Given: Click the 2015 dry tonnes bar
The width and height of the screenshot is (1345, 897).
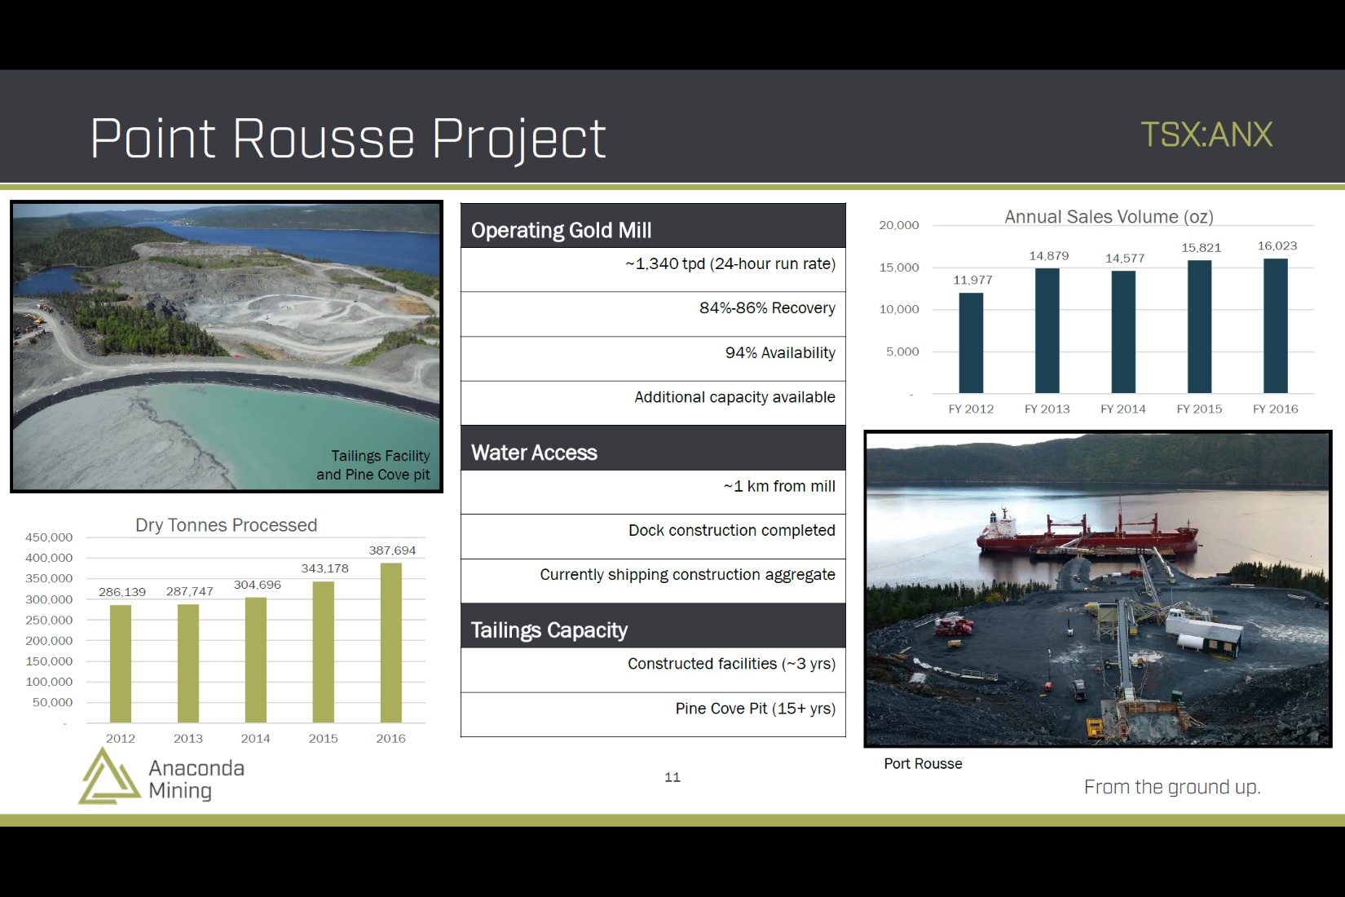Looking at the screenshot, I should [x=324, y=652].
